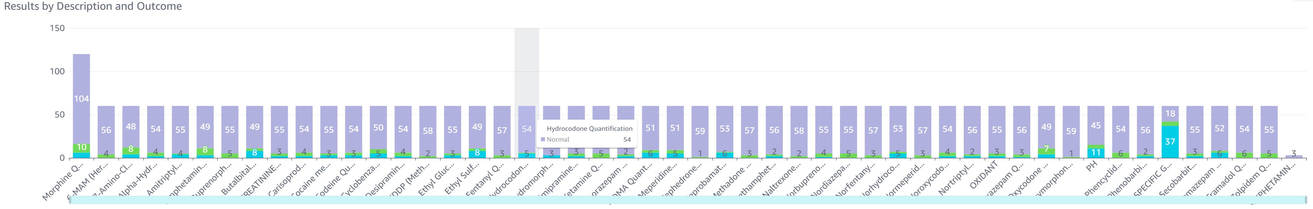Viewport: 1313px width, 209px height.
Task: Click the Hydrocodone Quantification tooltip title
Action: click(x=589, y=129)
